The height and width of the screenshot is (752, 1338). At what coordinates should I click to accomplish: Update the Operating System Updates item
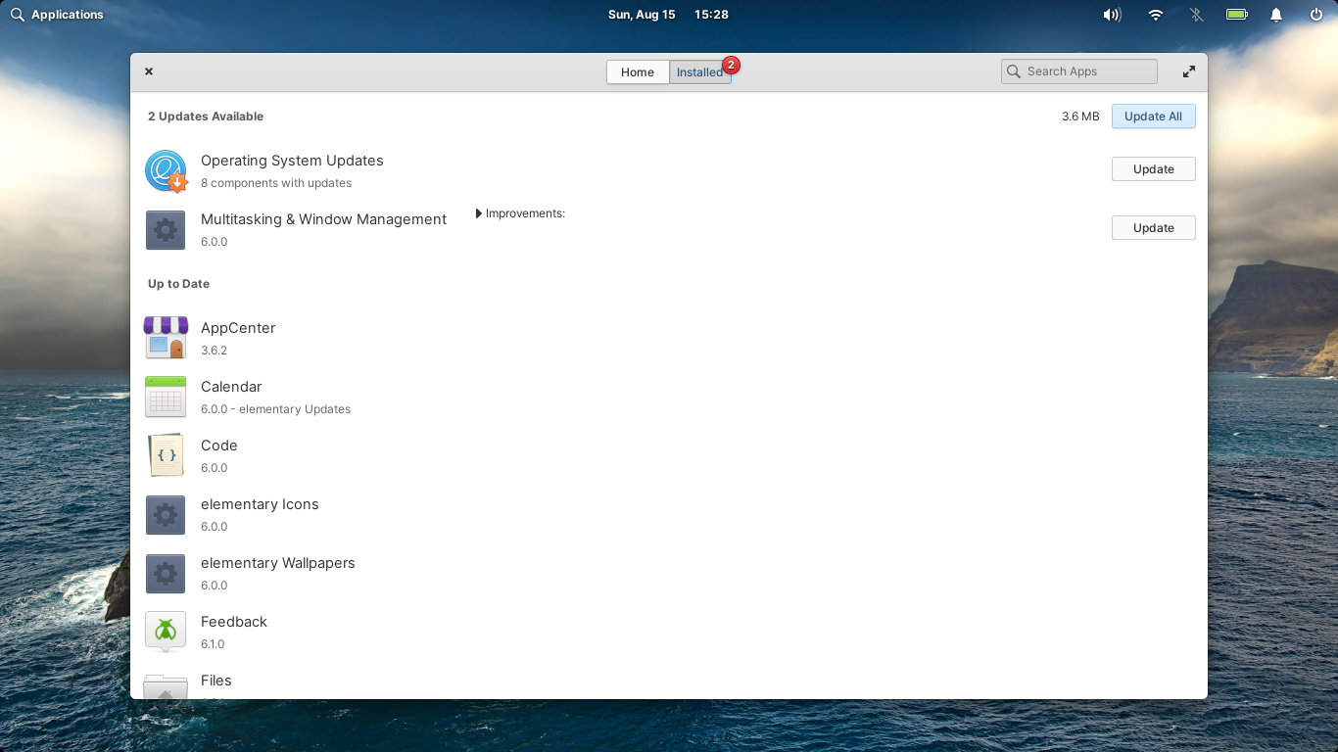(x=1154, y=169)
